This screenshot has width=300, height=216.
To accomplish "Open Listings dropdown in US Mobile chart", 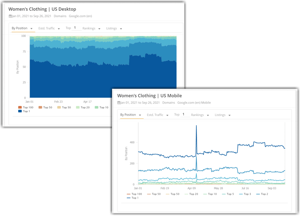I will pyautogui.click(x=222, y=115).
